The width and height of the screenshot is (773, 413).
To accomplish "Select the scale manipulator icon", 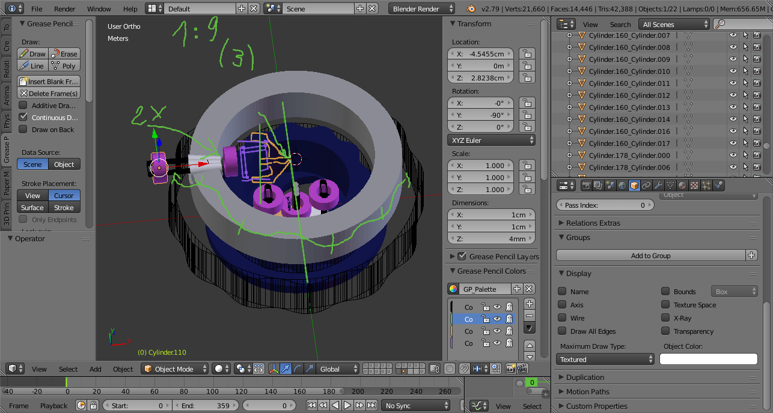I will coord(310,369).
